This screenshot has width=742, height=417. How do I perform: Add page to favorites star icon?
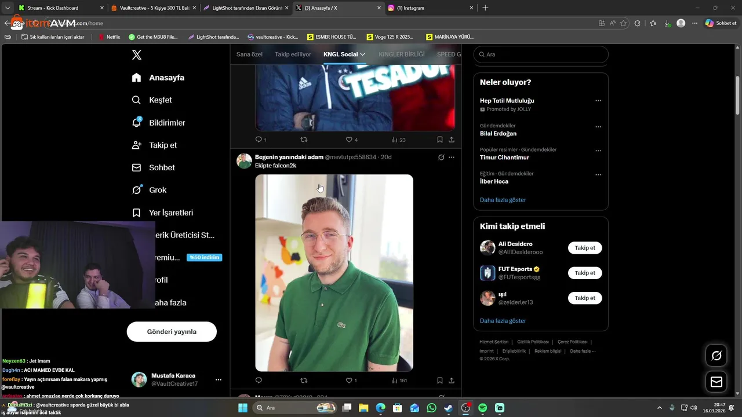624,23
